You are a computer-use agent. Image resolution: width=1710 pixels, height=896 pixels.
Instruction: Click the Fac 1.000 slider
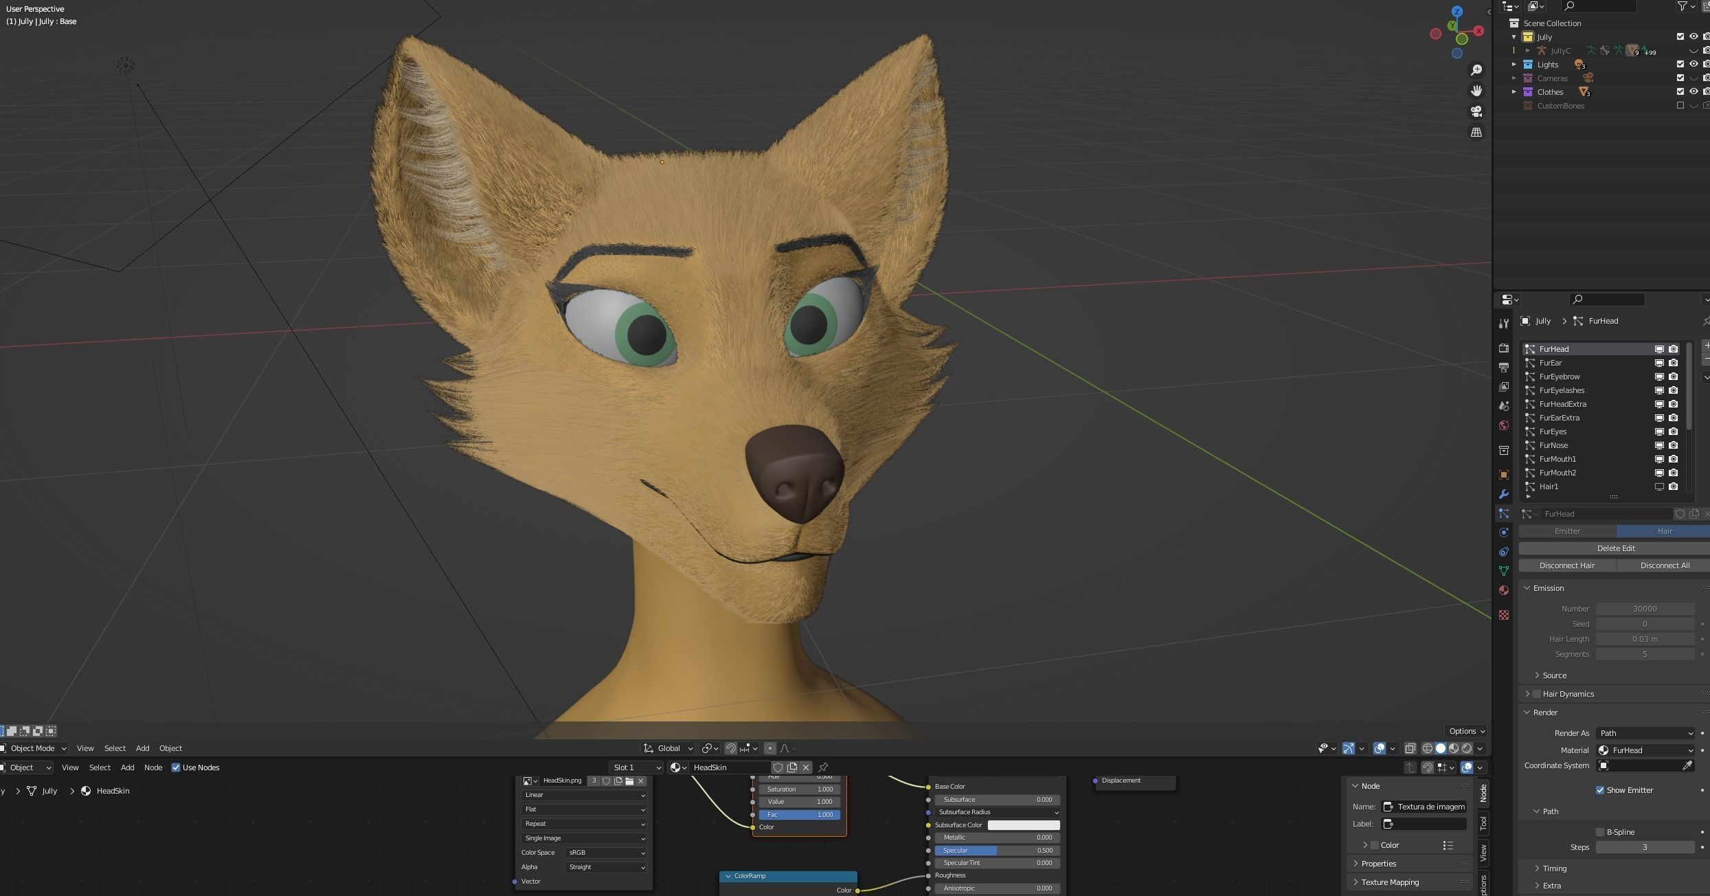click(800, 815)
